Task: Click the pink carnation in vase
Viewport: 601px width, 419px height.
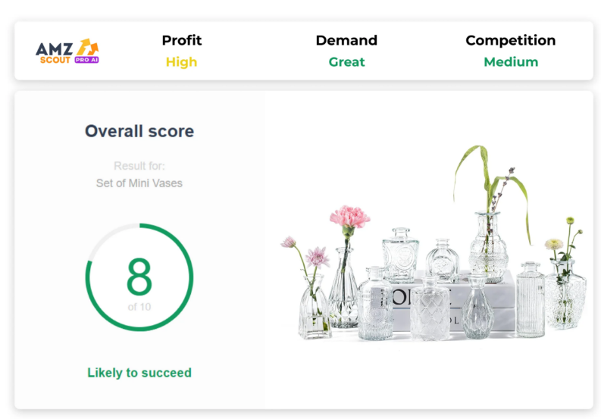Action: coord(346,267)
